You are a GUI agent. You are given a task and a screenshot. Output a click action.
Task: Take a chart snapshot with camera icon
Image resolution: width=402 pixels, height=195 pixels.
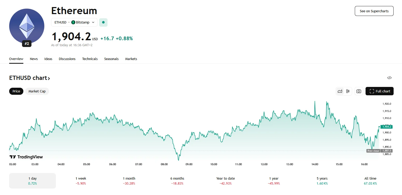coord(359,91)
